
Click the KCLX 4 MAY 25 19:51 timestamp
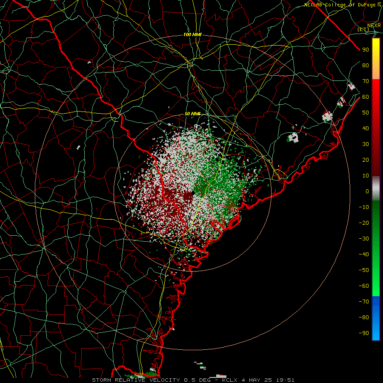(258, 380)
